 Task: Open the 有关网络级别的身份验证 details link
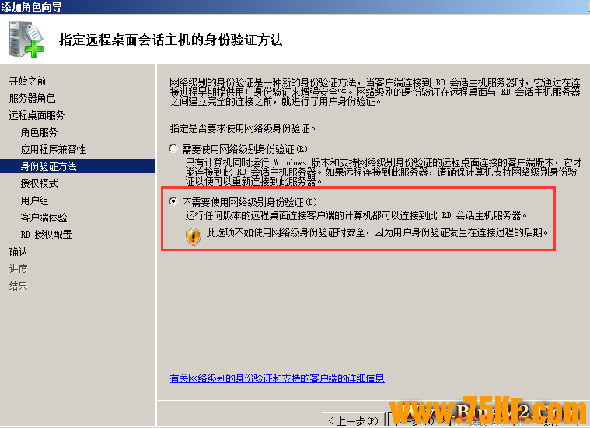coord(277,378)
